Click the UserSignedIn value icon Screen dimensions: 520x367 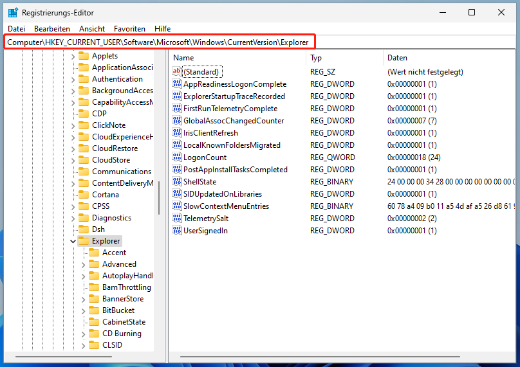coord(177,231)
